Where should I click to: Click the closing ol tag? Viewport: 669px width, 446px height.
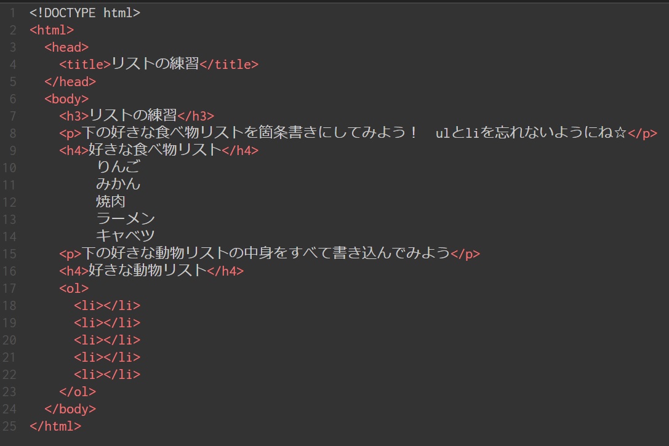[78, 391]
